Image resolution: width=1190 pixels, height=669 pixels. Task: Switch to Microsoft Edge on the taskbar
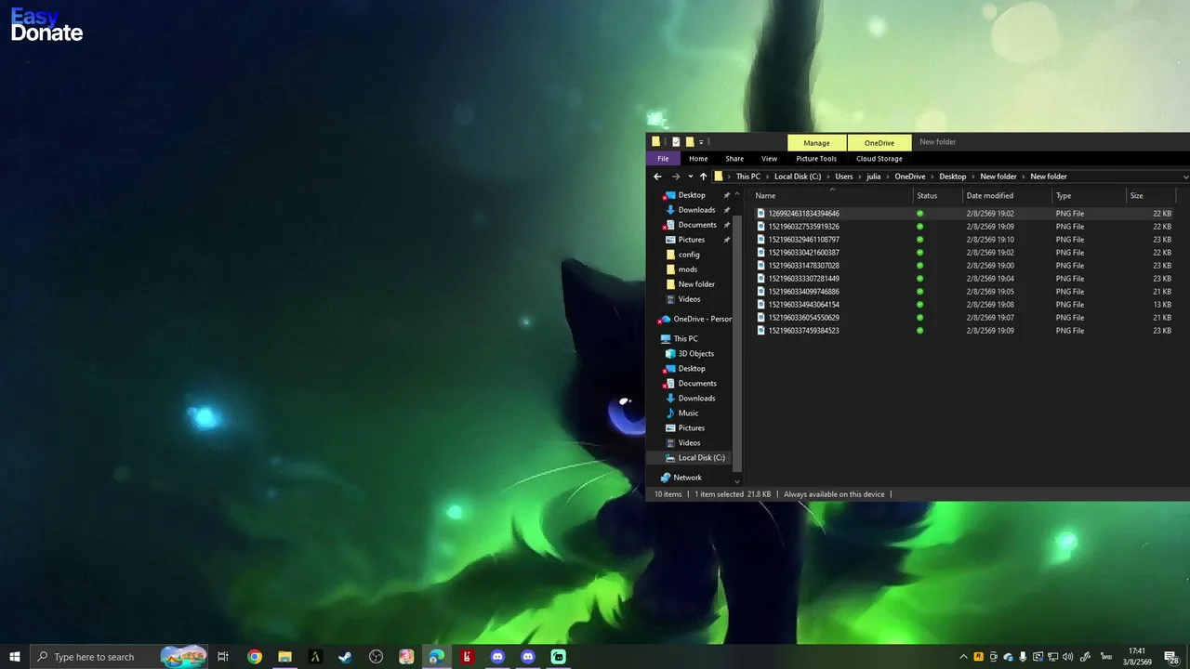[436, 657]
